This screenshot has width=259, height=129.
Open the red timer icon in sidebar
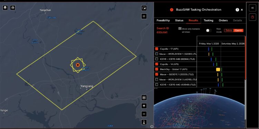[x=252, y=17]
